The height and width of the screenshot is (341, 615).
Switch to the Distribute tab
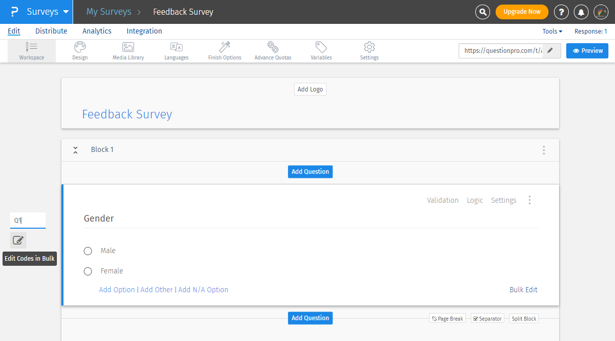click(51, 31)
